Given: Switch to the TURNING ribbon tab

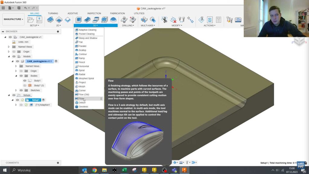Looking at the screenshot, I should [53, 13].
